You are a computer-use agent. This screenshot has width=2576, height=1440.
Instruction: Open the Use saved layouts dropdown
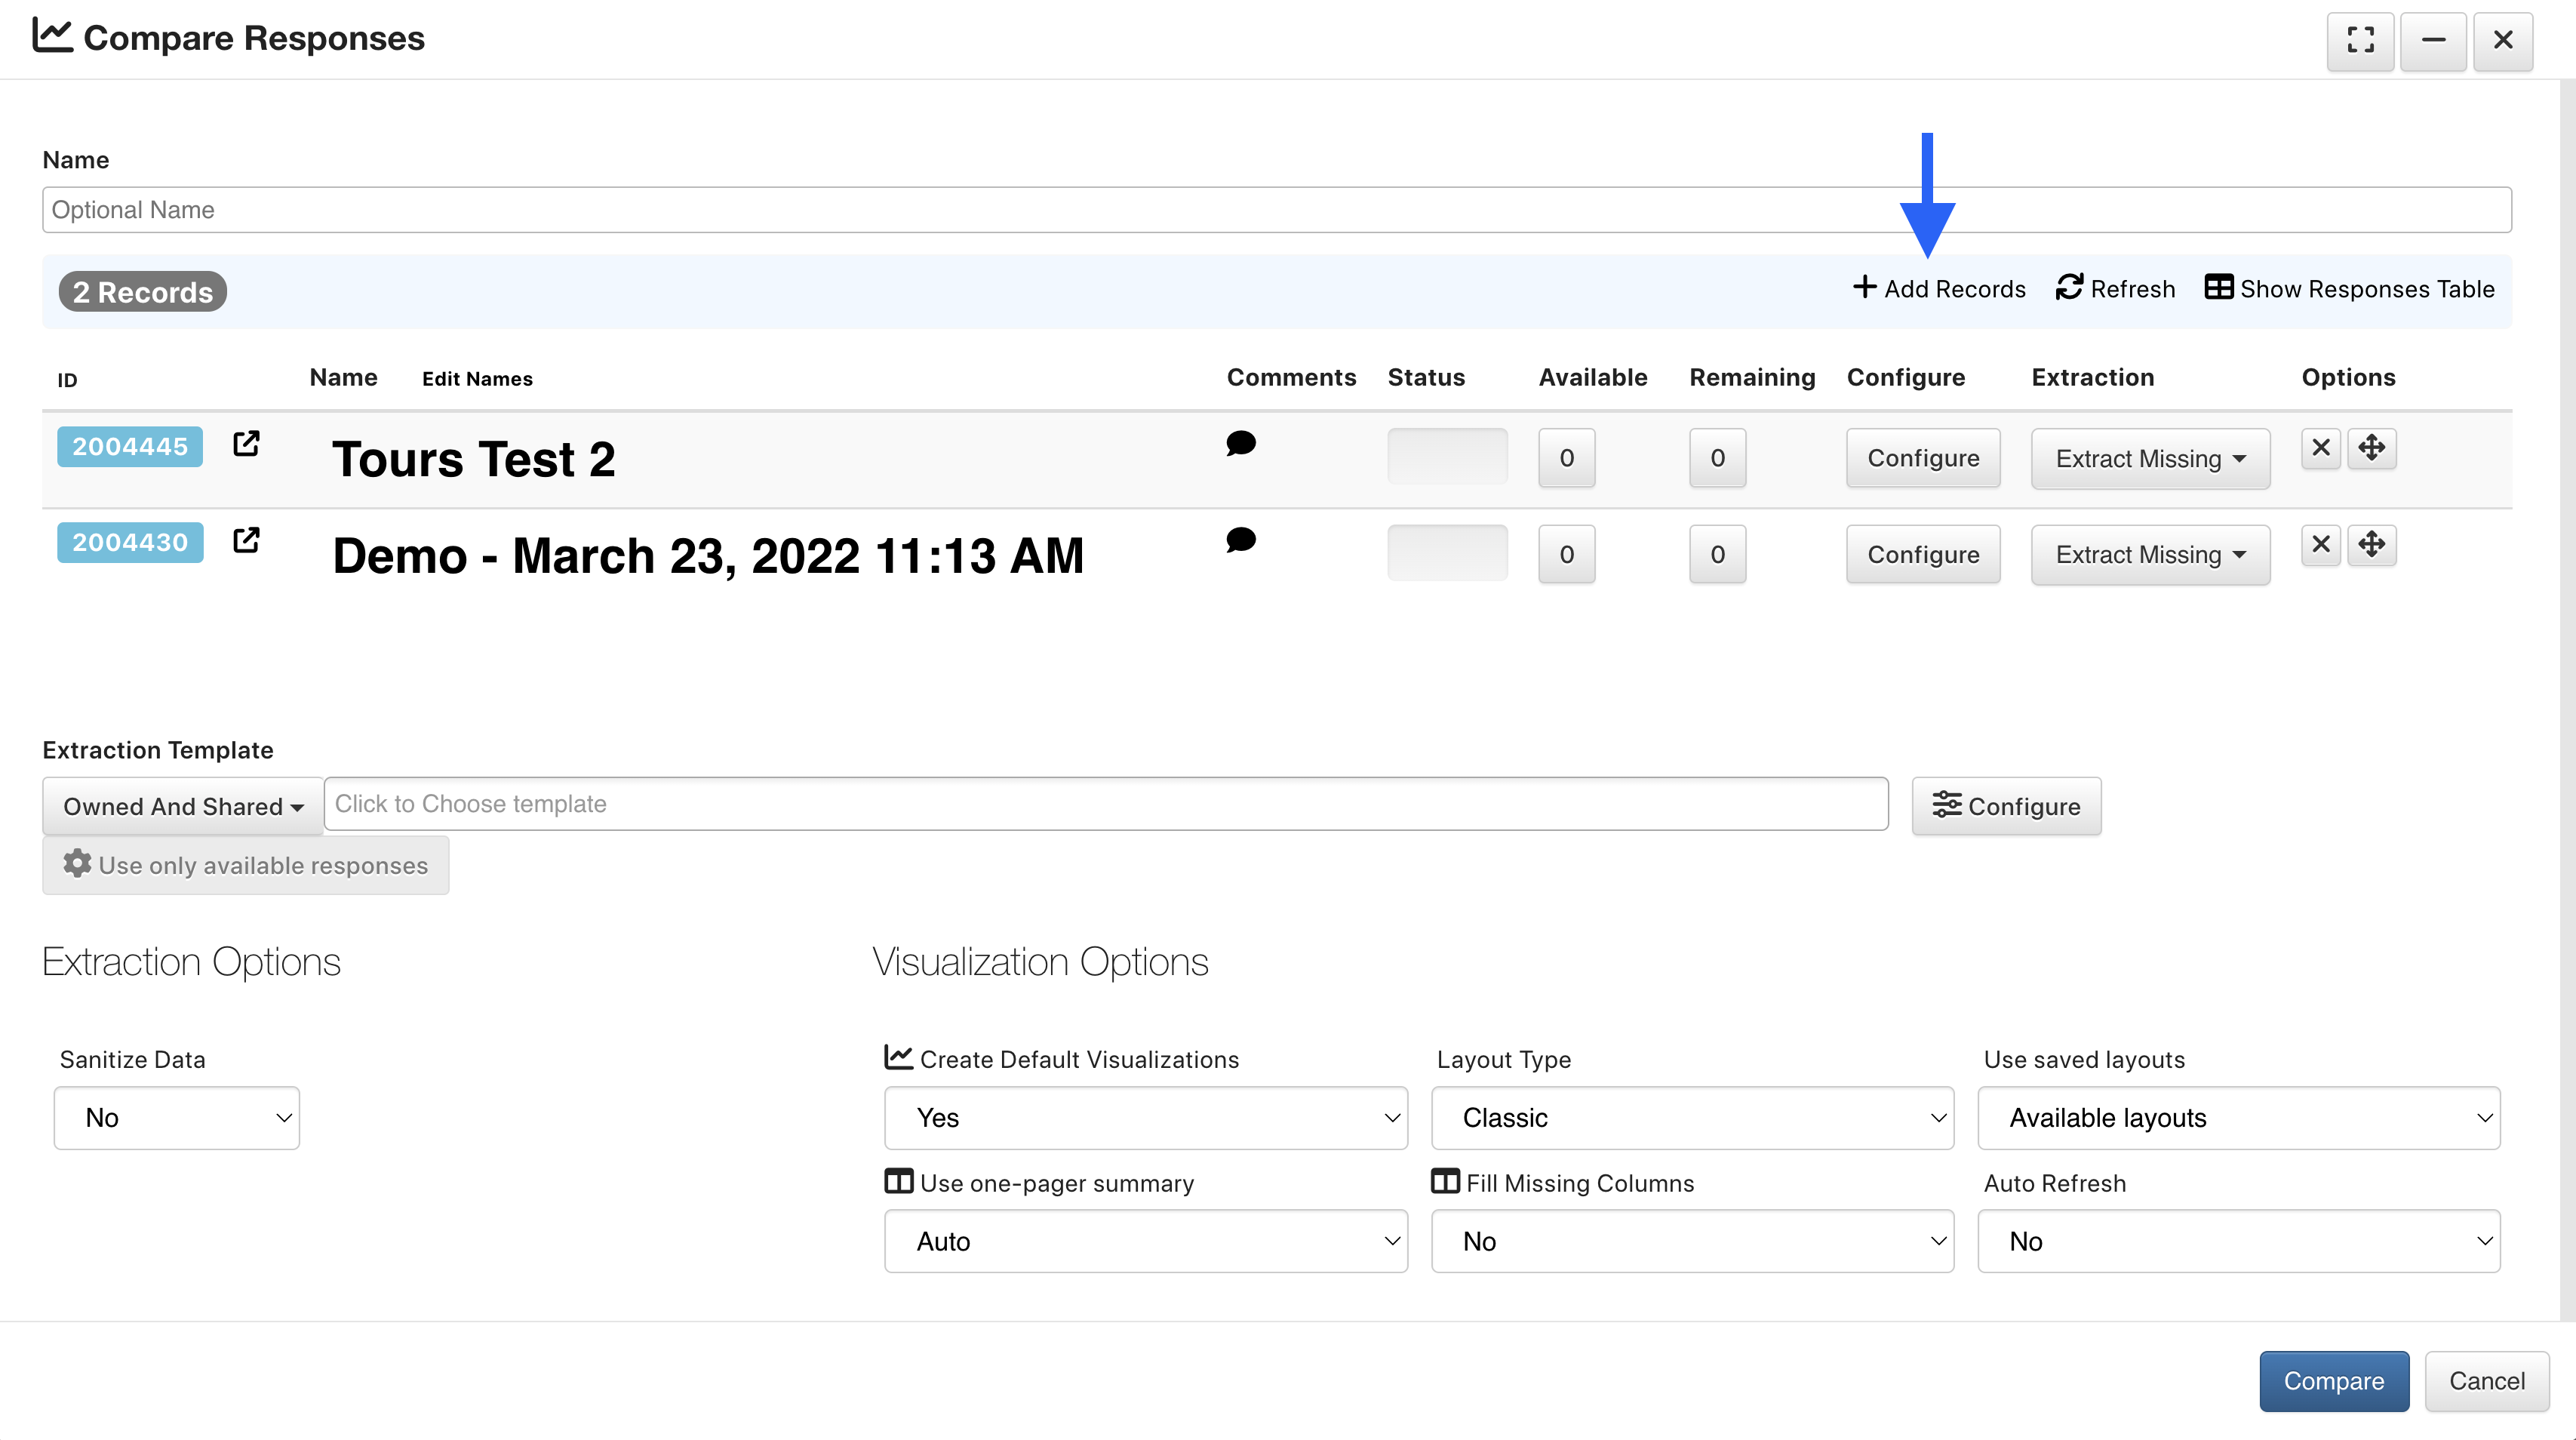tap(2240, 1118)
